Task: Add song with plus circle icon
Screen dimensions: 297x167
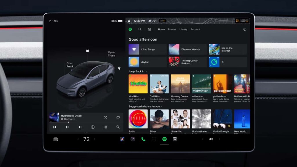Action: point(93,127)
